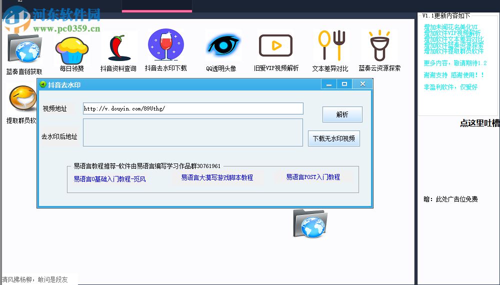Click 易语言教程推荐 group box heading
The width and height of the screenshot is (500, 285).
(147, 166)
